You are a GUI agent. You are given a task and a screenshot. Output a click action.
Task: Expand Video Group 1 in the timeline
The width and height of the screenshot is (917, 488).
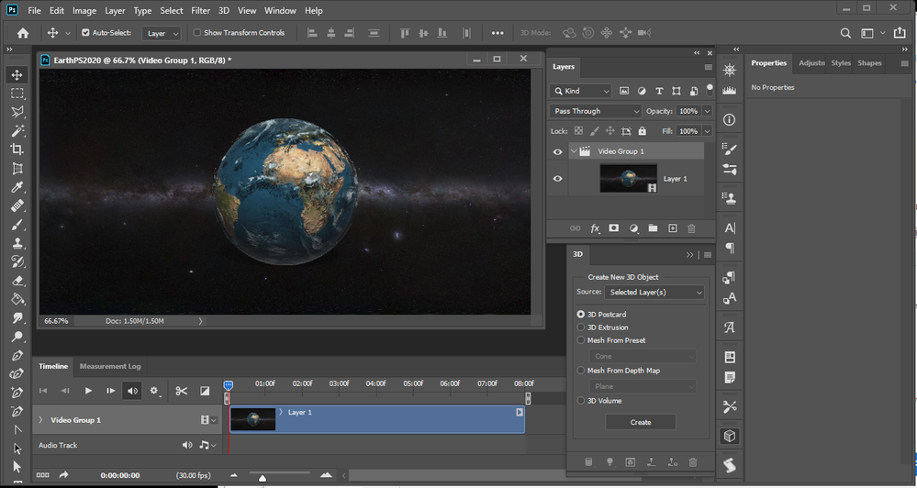40,420
